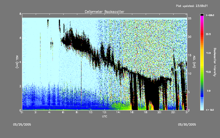The image size is (220, 138).
Task: Click the '15' kft tick label
Action: point(189,55)
